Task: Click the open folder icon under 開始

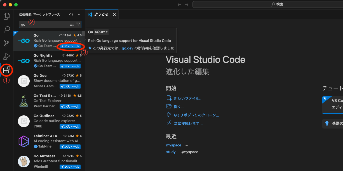Action: point(169,106)
